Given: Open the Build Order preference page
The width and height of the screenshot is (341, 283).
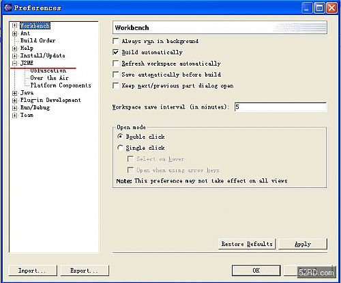Looking at the screenshot, I should [38, 40].
